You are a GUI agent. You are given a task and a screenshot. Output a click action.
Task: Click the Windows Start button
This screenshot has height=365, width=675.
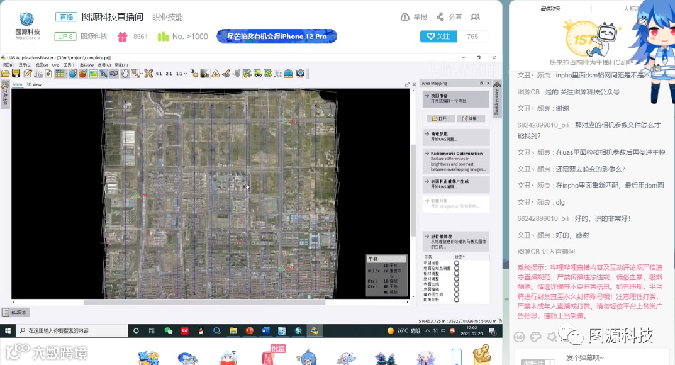tap(8, 330)
